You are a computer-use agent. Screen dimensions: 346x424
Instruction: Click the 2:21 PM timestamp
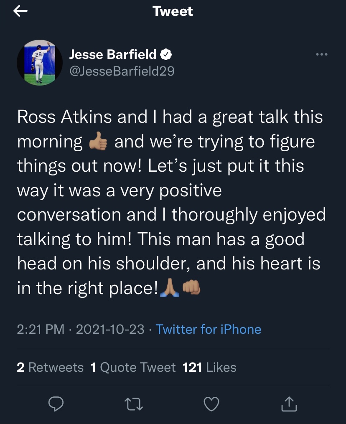[x=41, y=329]
